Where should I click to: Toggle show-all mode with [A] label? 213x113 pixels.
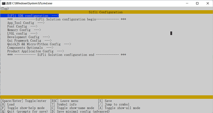coord(119,108)
